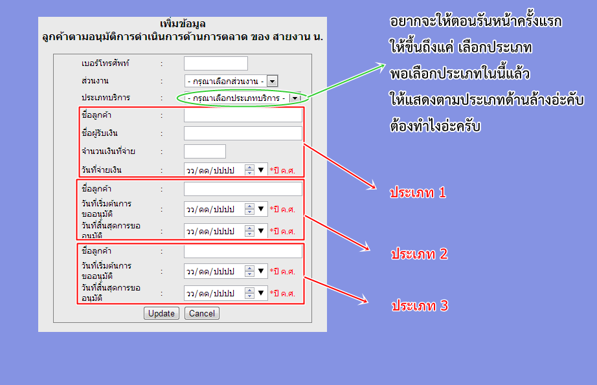Click the Cancel button
This screenshot has width=597, height=385.
[x=202, y=313]
